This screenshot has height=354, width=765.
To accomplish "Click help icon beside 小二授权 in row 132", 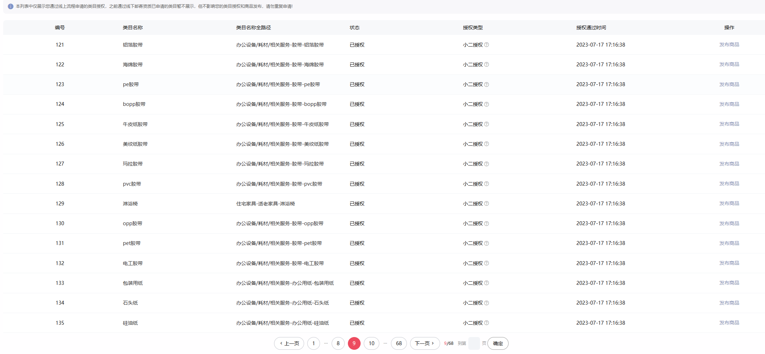I will coord(486,263).
